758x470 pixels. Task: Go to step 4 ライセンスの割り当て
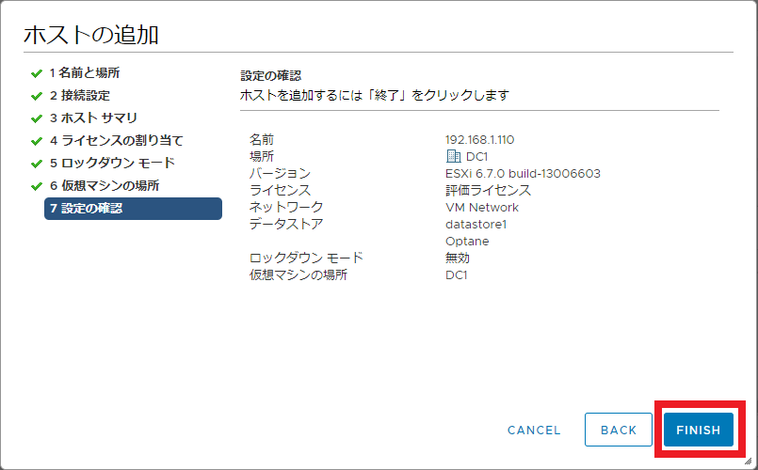pos(117,140)
